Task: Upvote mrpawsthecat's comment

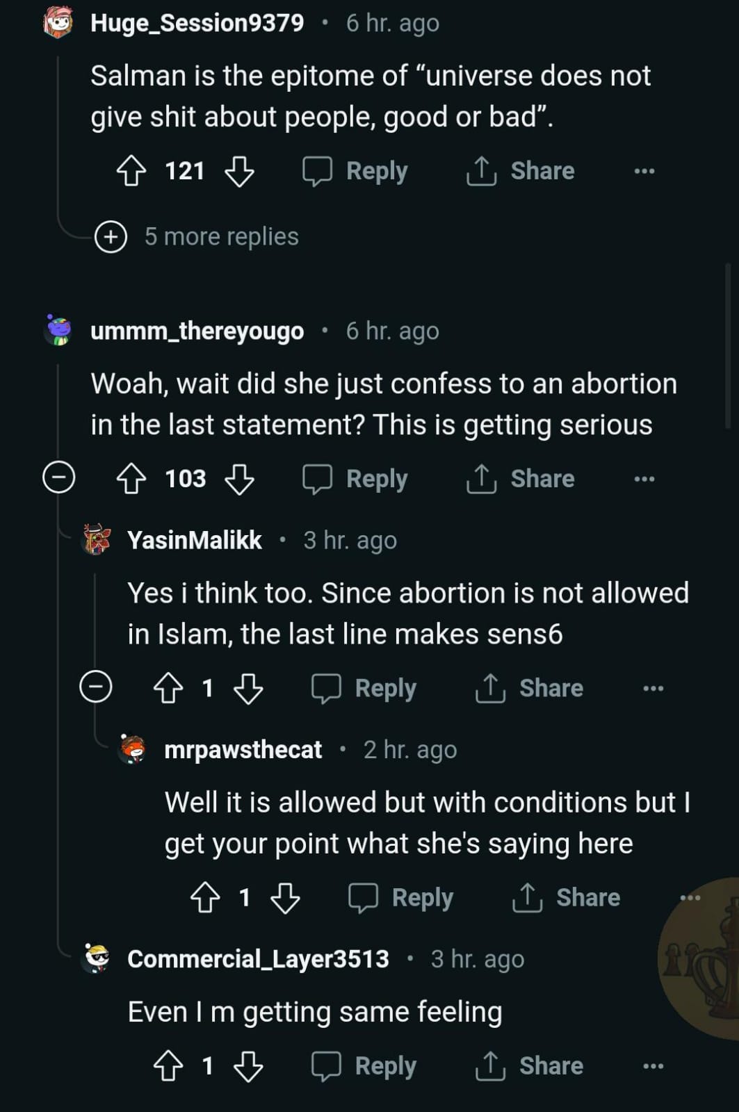Action: pos(205,897)
